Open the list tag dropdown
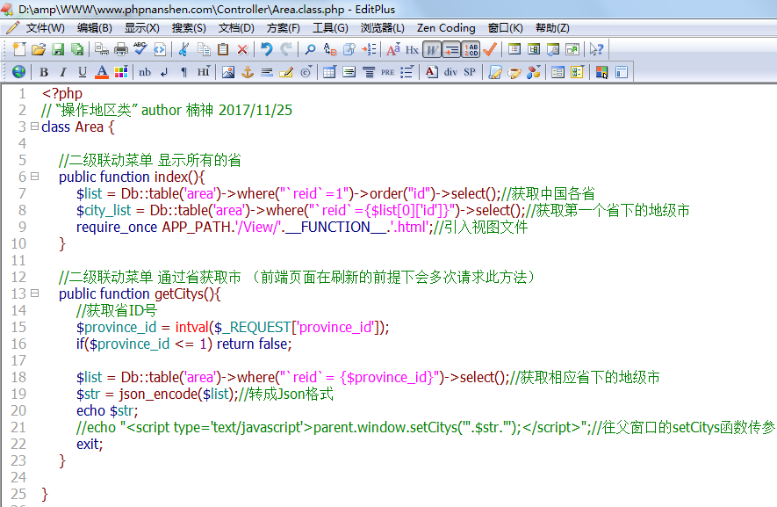777x507 pixels. (x=406, y=72)
